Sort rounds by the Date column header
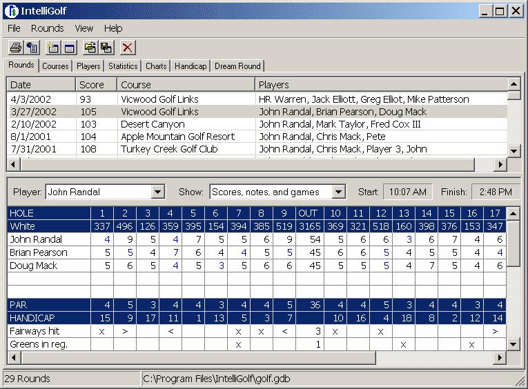Screen dimensions: 528x389 point(41,85)
